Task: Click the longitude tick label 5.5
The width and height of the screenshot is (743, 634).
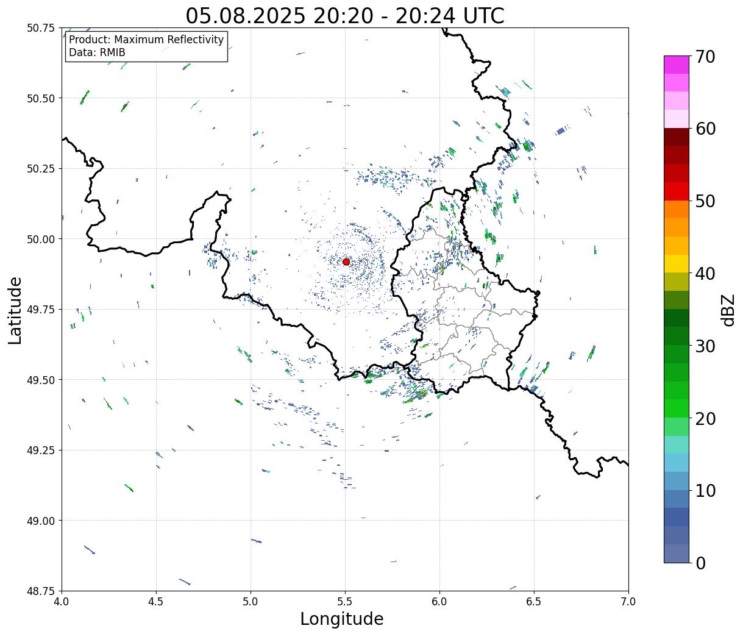Action: tap(345, 601)
